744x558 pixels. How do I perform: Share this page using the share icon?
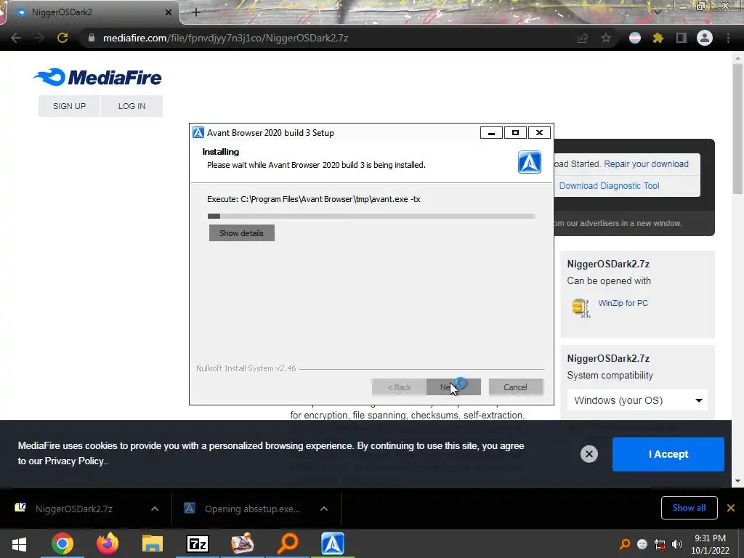[x=583, y=39]
